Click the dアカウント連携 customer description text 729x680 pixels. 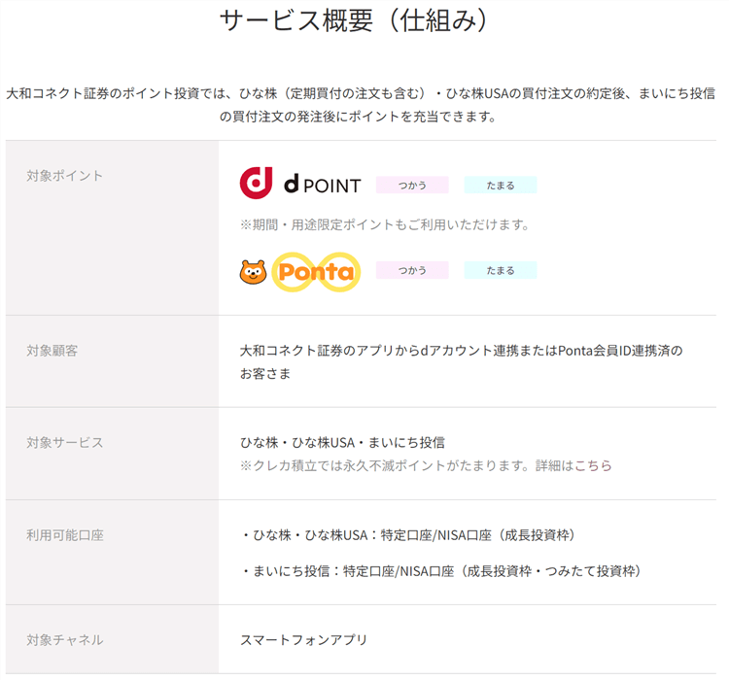click(462, 351)
